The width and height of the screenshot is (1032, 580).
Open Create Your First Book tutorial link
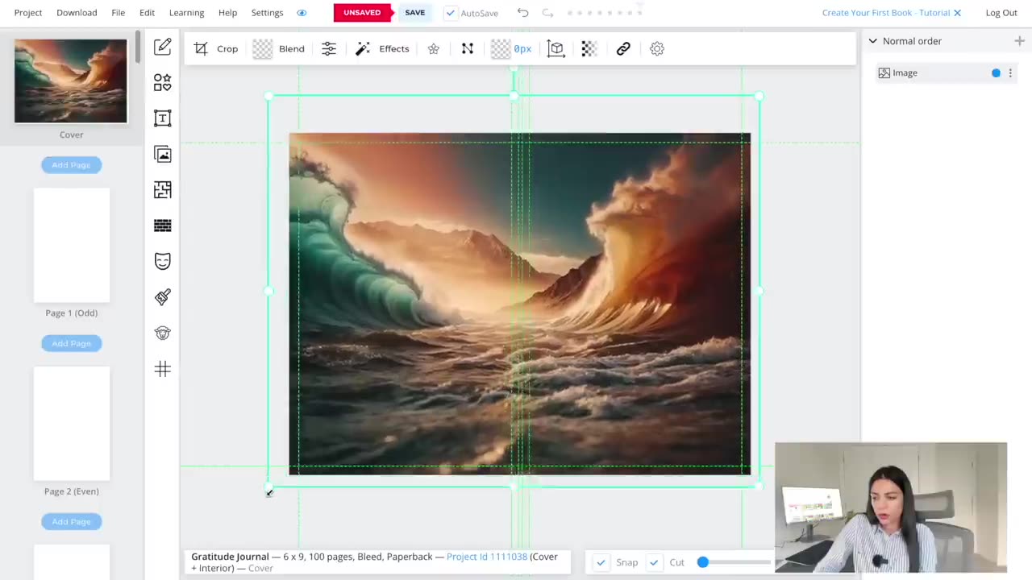pyautogui.click(x=886, y=13)
